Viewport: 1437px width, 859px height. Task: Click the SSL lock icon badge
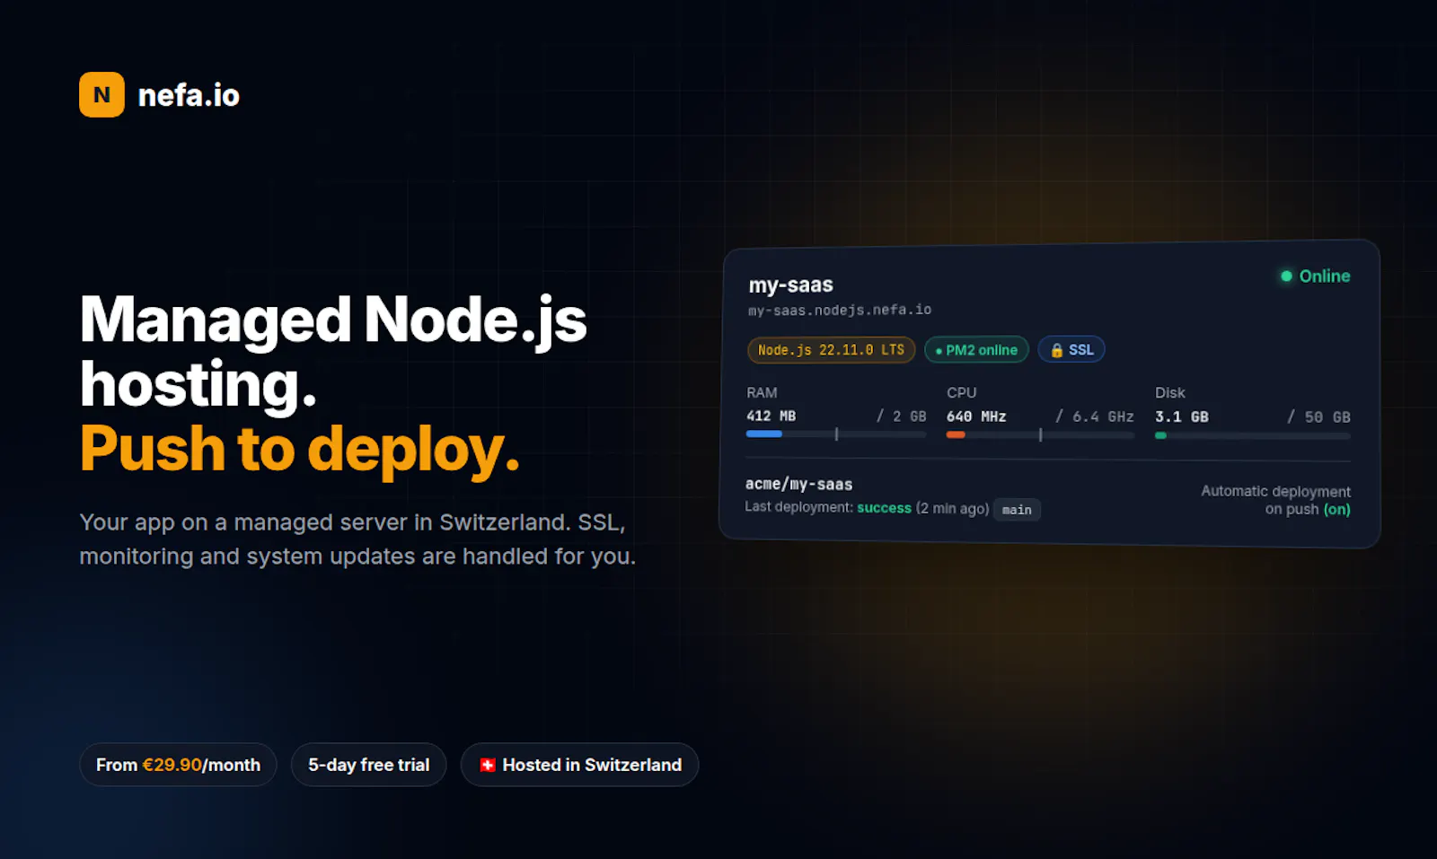pos(1071,349)
